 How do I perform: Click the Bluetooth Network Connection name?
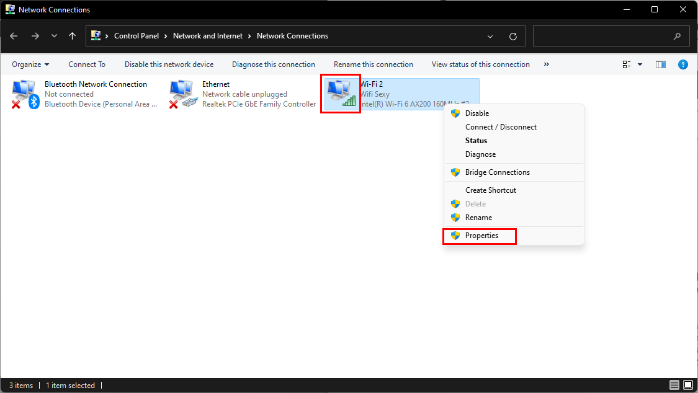[x=96, y=84]
